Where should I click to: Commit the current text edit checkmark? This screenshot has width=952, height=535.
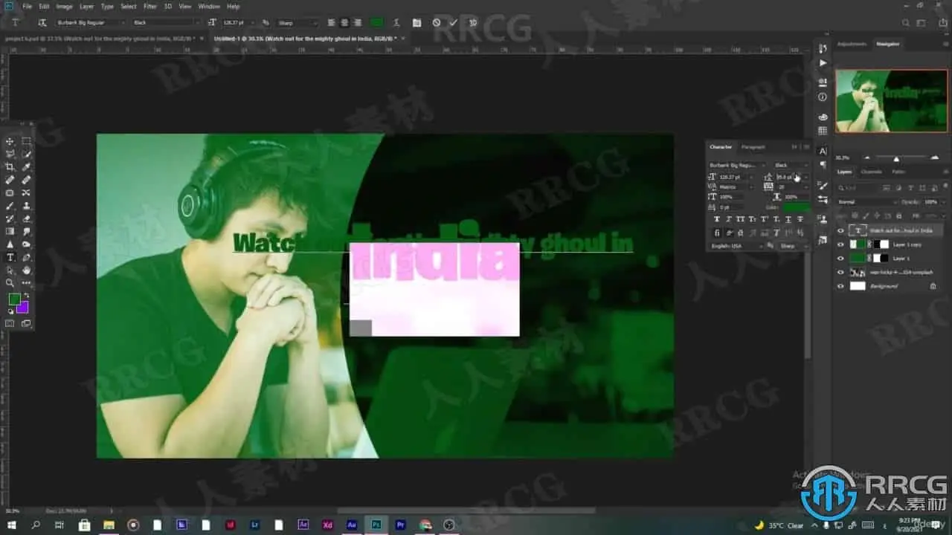(x=454, y=23)
